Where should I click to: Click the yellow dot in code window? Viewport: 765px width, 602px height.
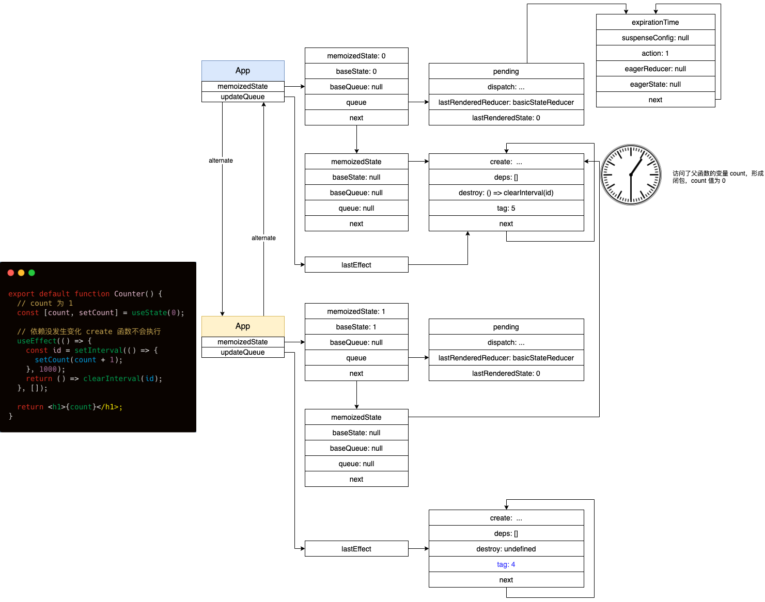[x=21, y=273]
